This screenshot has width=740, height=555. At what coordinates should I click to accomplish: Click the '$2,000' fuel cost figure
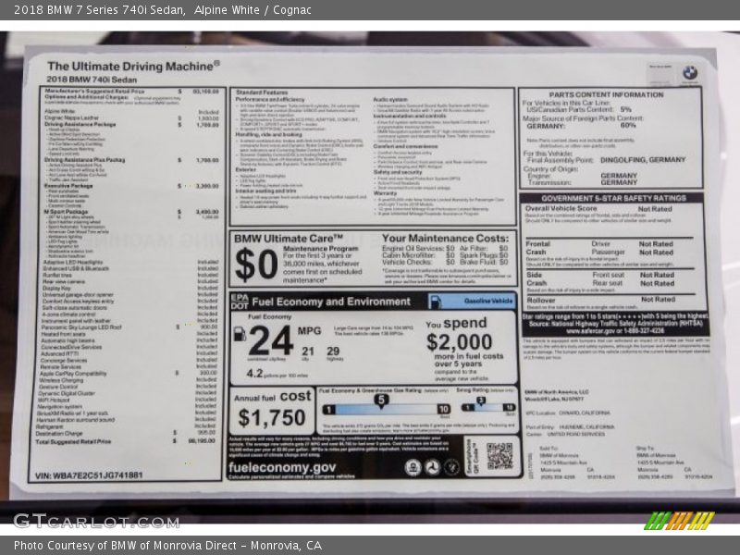coord(459,341)
